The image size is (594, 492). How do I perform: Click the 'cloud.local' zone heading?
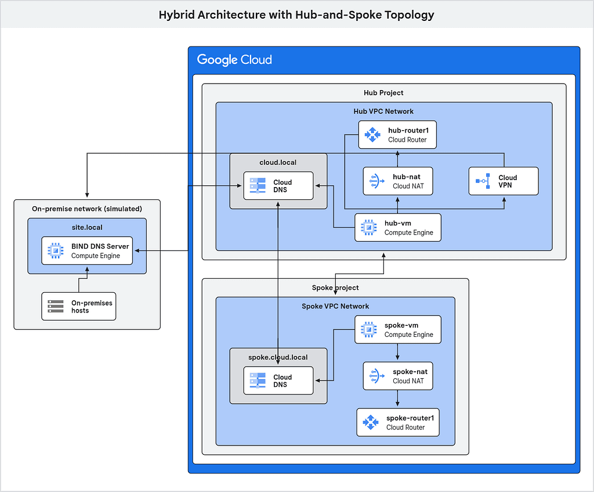pos(278,163)
